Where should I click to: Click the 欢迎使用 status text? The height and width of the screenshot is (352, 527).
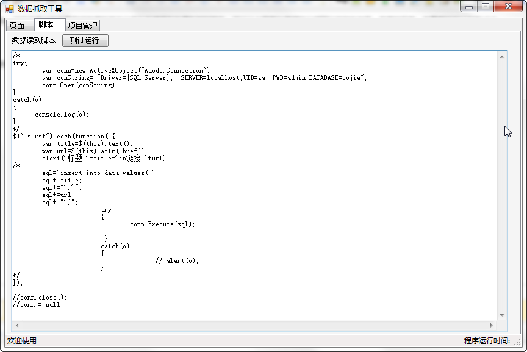(22, 341)
